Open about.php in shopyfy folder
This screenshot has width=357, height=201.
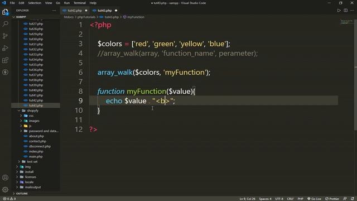[36, 136]
